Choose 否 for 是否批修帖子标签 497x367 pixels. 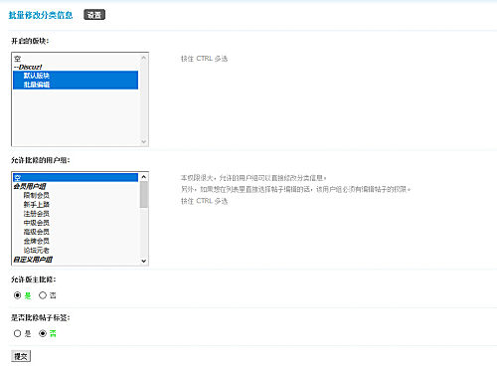43,333
